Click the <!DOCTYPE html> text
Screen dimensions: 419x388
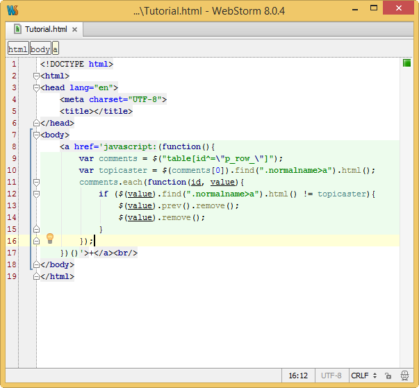76,64
